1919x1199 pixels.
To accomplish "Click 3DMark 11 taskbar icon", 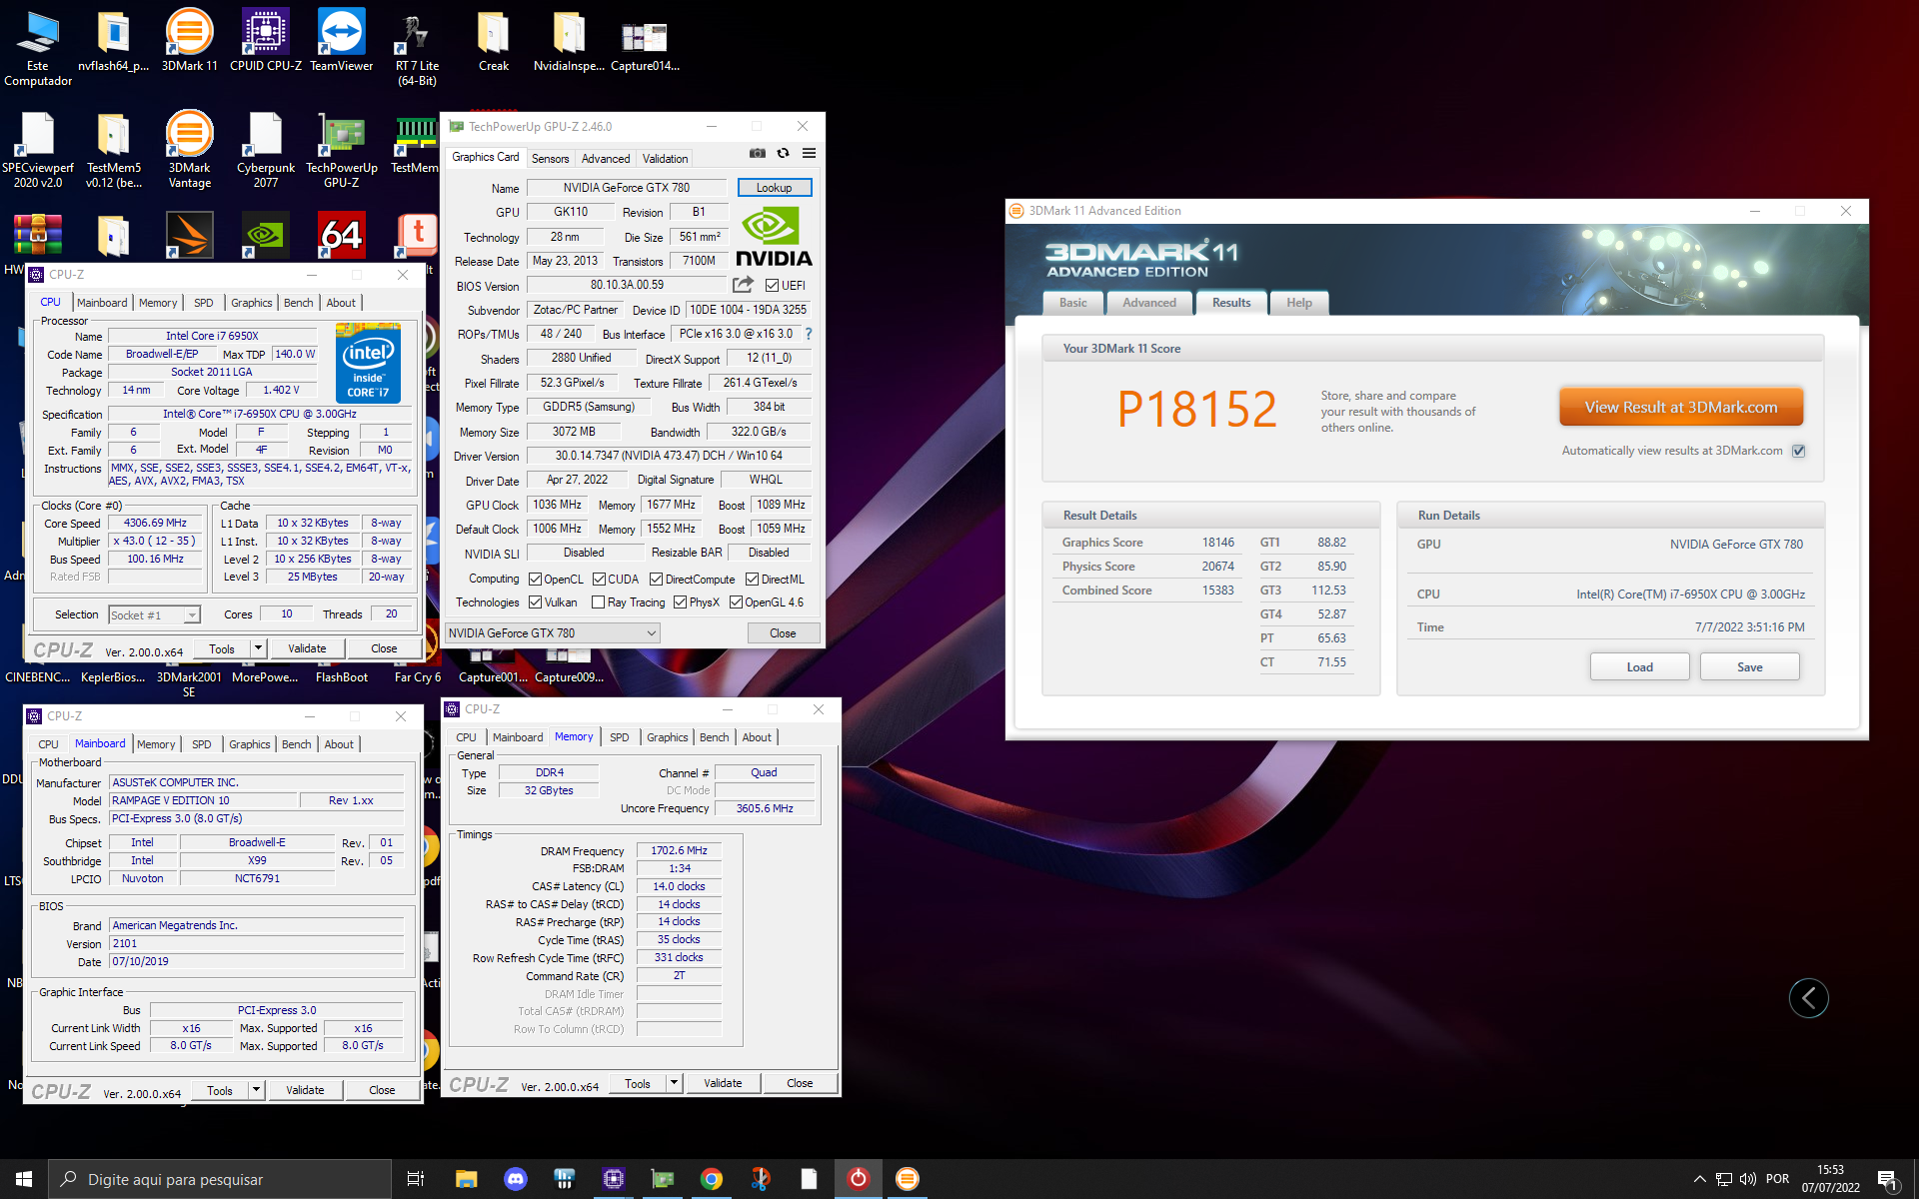I will (908, 1179).
